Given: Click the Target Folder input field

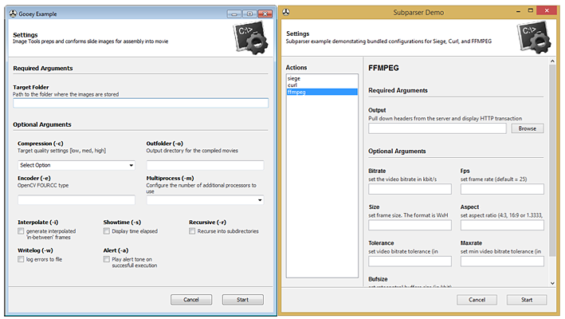Looking at the screenshot, I should (x=140, y=103).
